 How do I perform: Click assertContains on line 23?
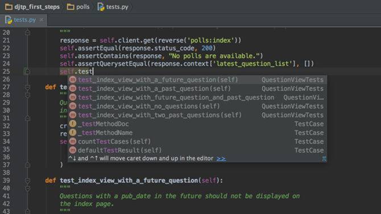click(x=103, y=56)
